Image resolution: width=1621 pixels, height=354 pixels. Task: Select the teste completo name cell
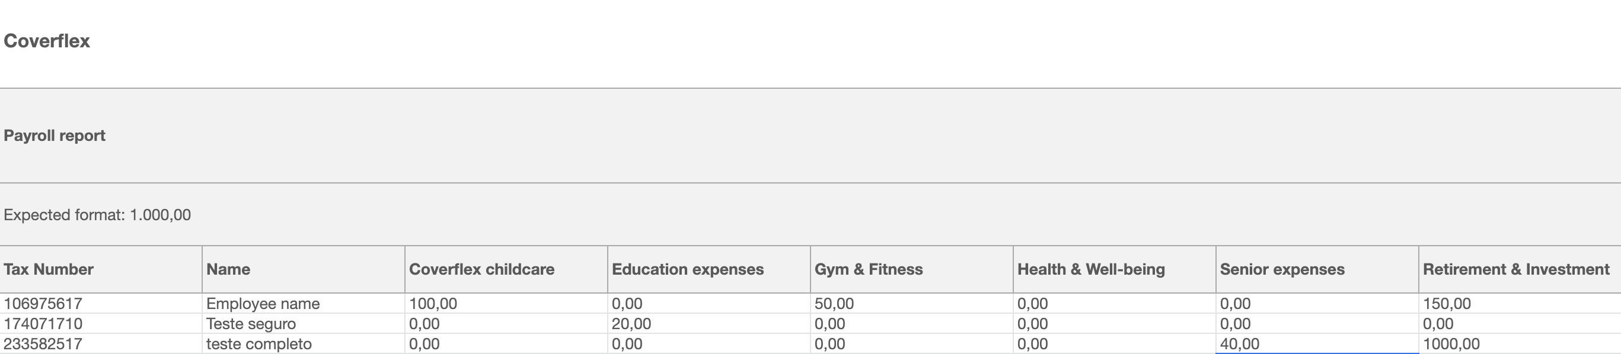tap(304, 344)
